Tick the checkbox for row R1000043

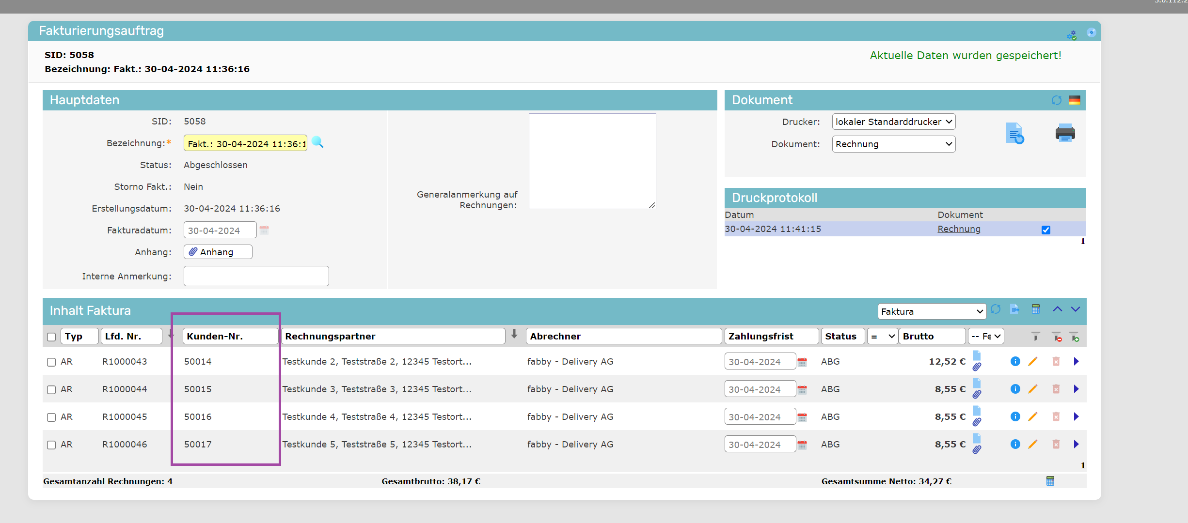(x=51, y=362)
